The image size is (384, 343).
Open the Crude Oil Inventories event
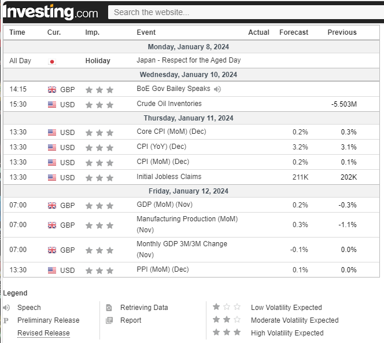click(169, 104)
